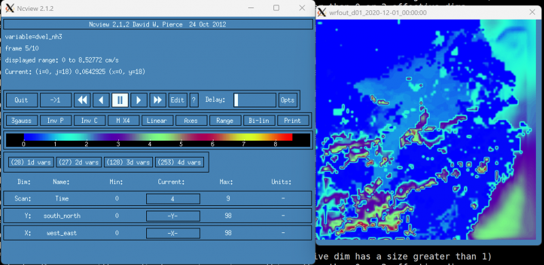Click the fast-forward double-arrow button

[158, 101]
